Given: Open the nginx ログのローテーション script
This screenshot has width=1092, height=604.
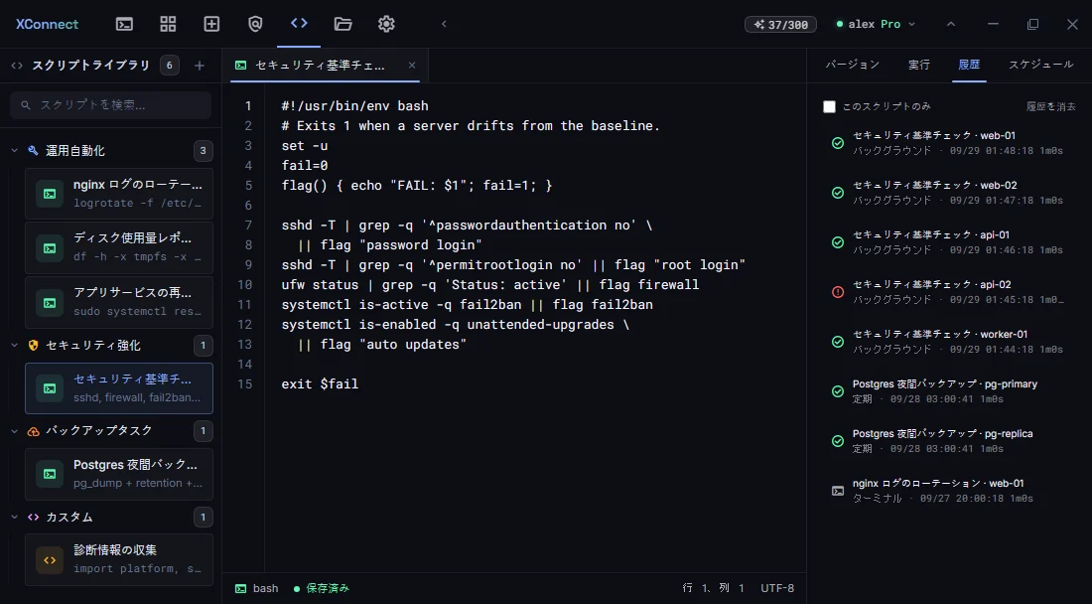Looking at the screenshot, I should (x=119, y=194).
